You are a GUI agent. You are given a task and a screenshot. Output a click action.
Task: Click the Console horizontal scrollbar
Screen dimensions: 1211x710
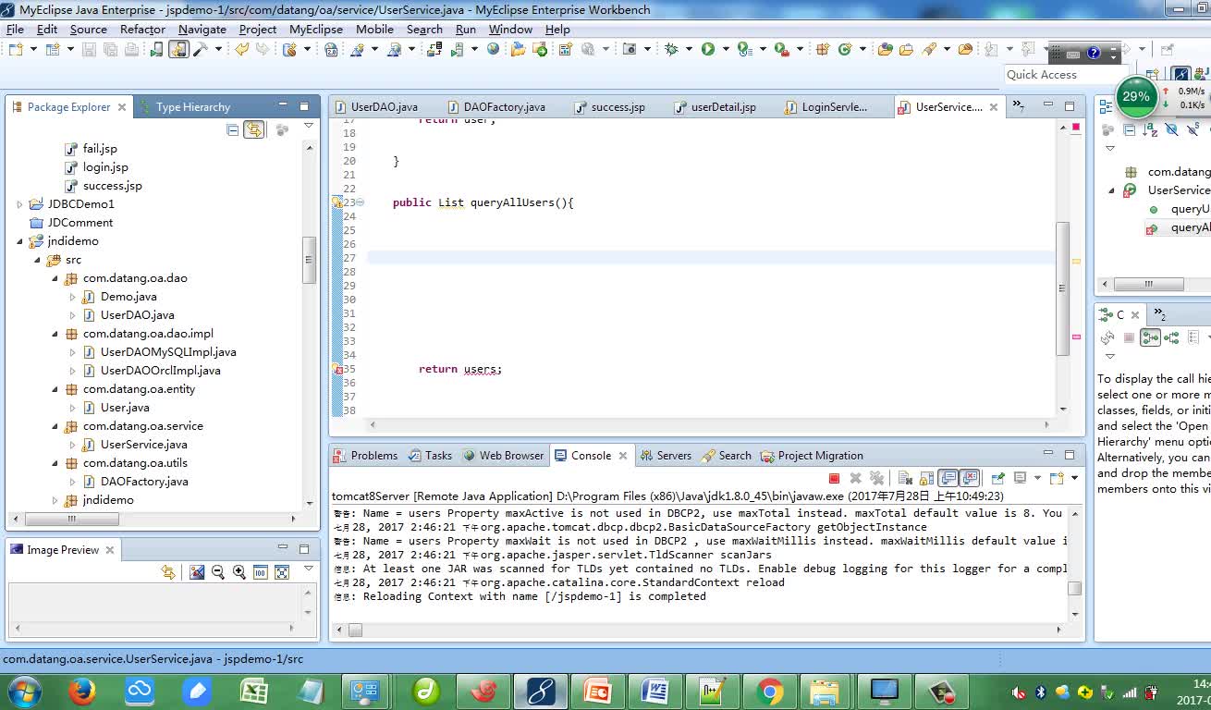(x=355, y=630)
